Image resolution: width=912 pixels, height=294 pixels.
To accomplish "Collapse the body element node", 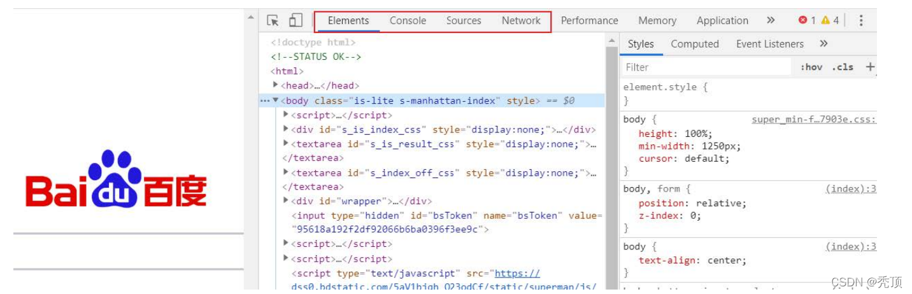I will [275, 101].
